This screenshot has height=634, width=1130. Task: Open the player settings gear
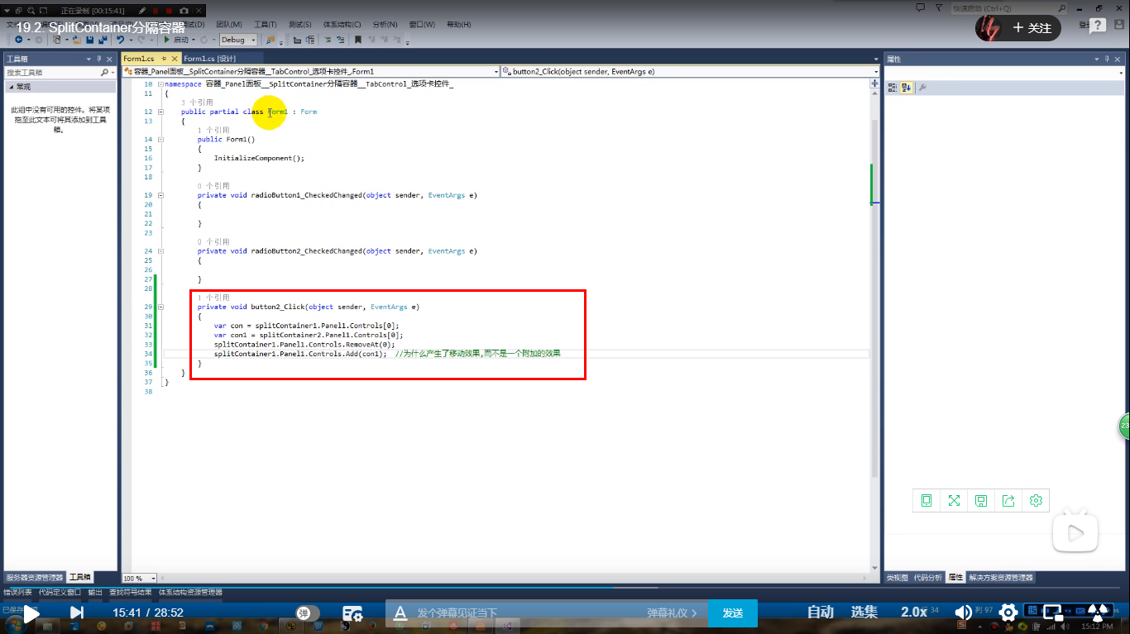pos(1008,613)
